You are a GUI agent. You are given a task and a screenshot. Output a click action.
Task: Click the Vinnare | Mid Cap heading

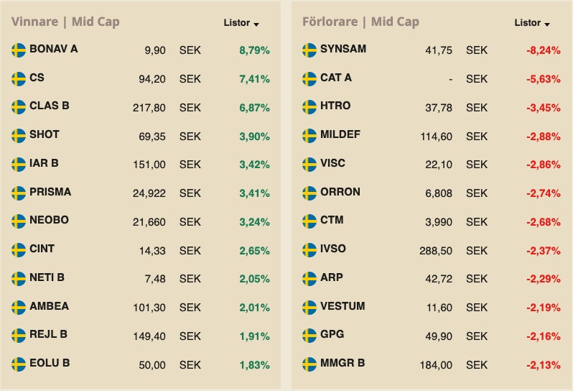(x=65, y=22)
